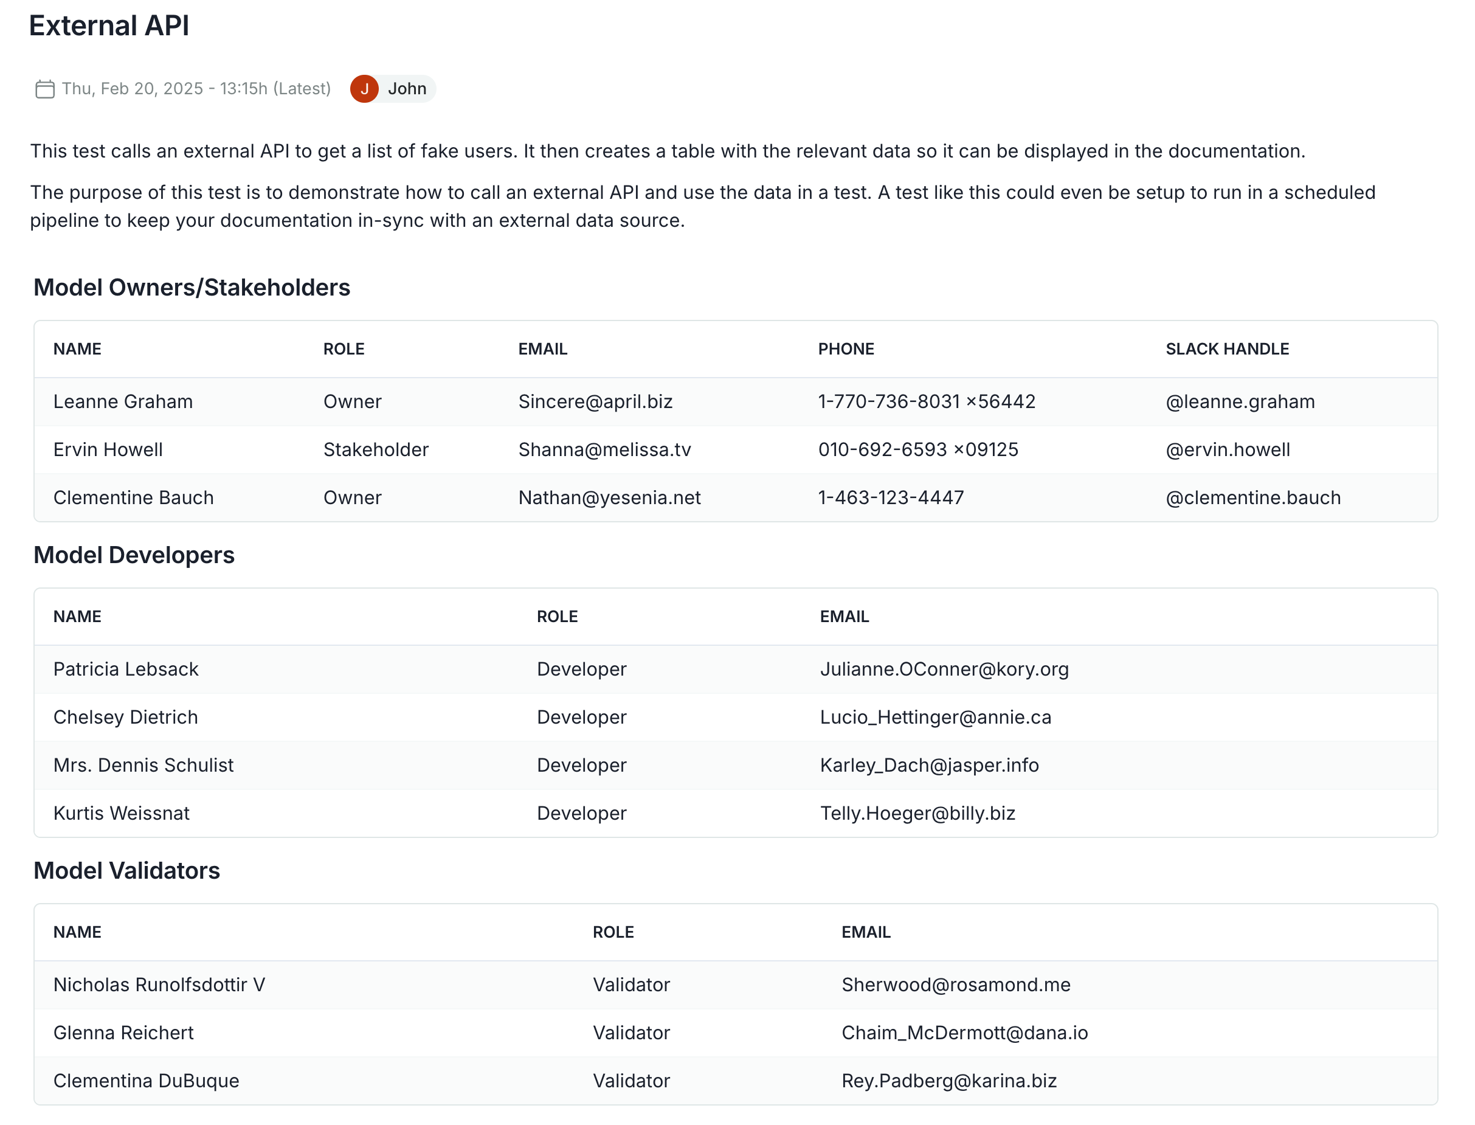Click the PHONE column header
The height and width of the screenshot is (1125, 1475).
[x=846, y=348]
